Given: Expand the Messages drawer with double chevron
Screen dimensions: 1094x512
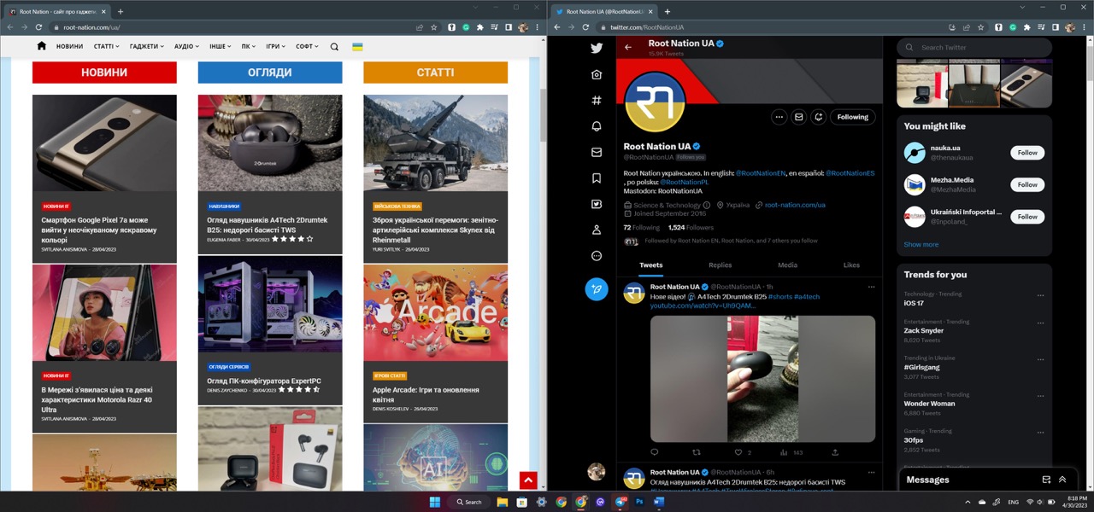Looking at the screenshot, I should tap(1062, 480).
